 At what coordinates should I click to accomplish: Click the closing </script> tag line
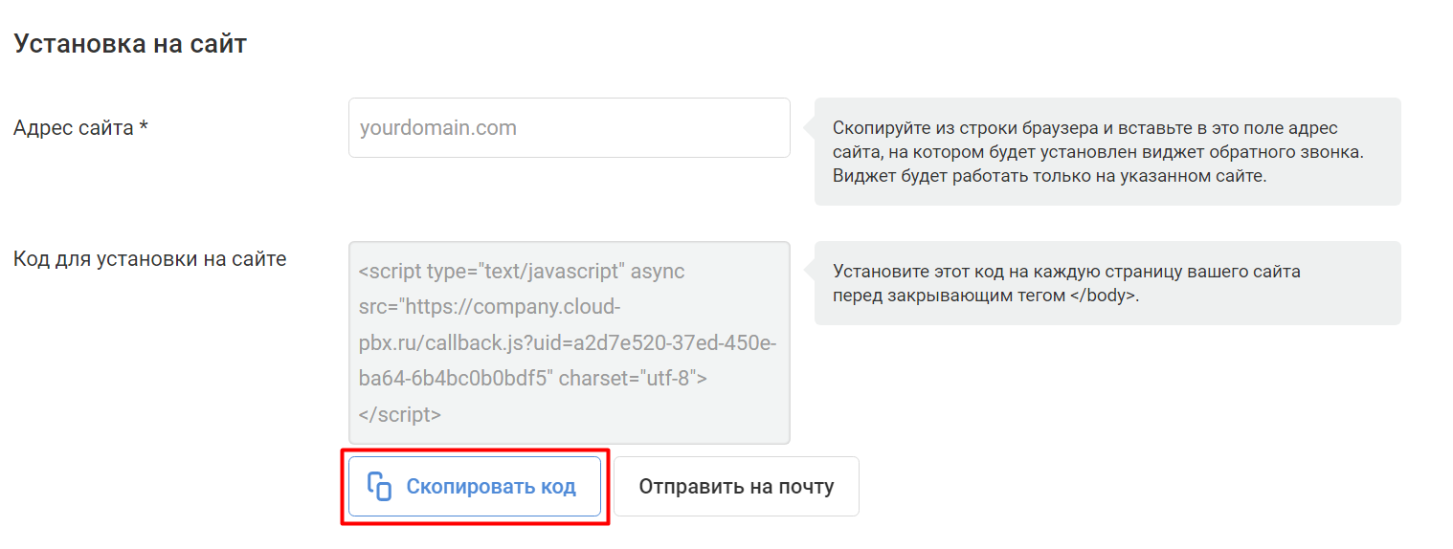click(400, 414)
